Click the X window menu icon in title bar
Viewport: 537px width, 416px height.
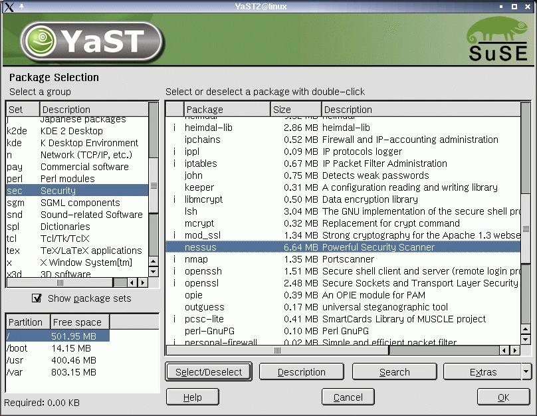click(9, 7)
